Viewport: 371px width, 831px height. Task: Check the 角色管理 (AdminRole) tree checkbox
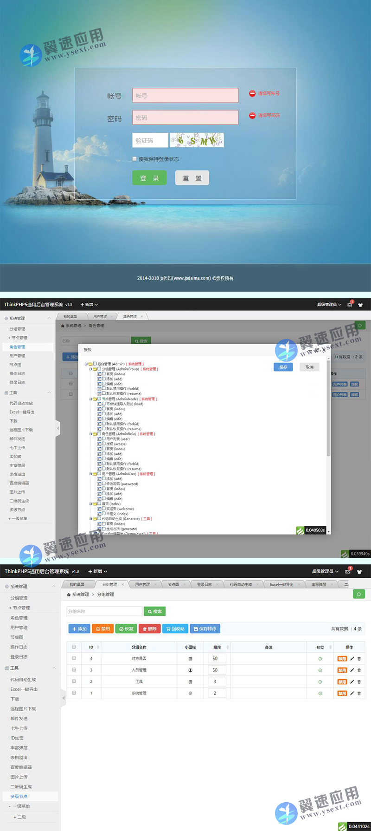99,434
